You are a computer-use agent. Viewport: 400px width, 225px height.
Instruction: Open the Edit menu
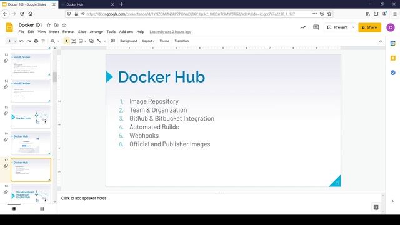pos(31,32)
